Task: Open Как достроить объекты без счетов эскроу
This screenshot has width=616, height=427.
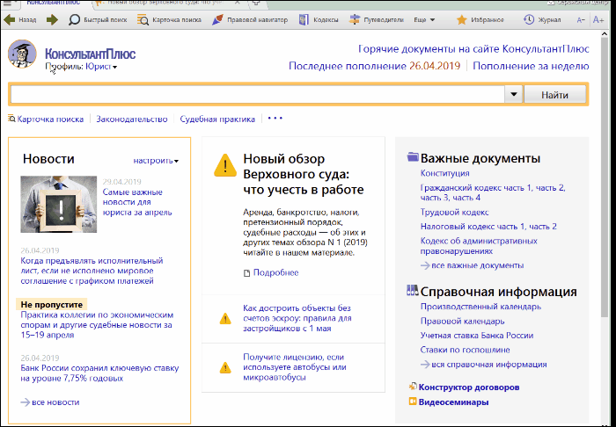Action: [297, 318]
